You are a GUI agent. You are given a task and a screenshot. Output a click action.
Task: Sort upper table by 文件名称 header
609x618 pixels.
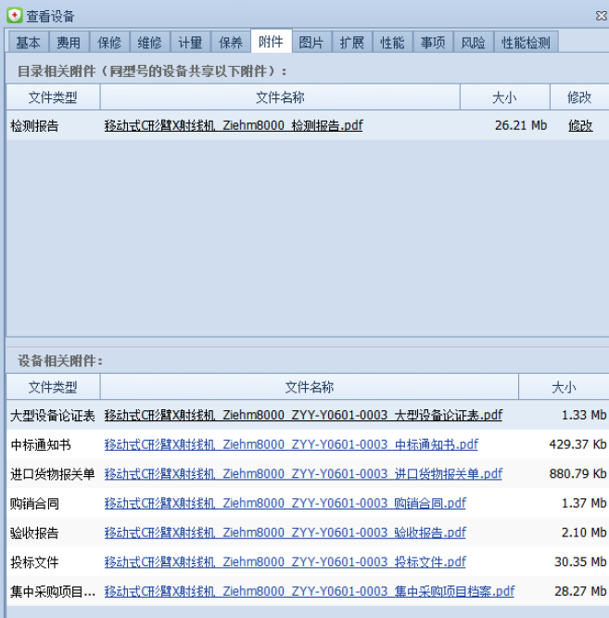click(x=280, y=97)
